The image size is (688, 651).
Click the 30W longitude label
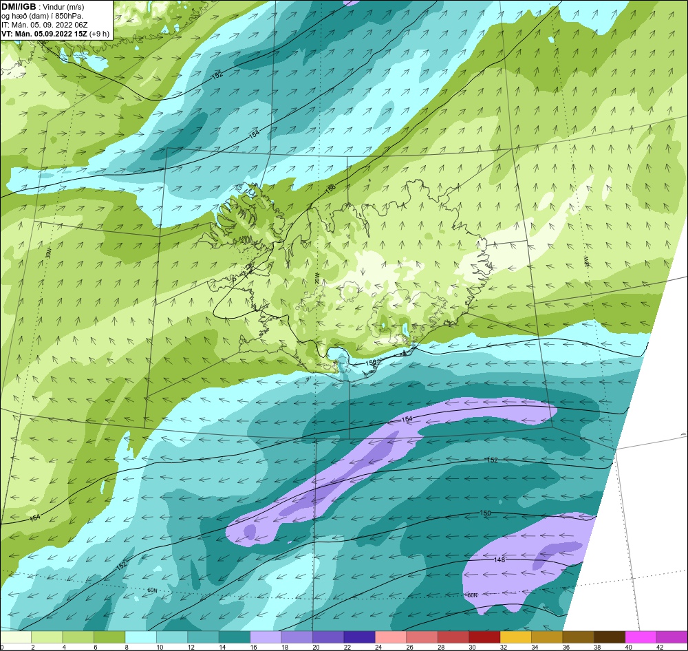click(x=48, y=253)
